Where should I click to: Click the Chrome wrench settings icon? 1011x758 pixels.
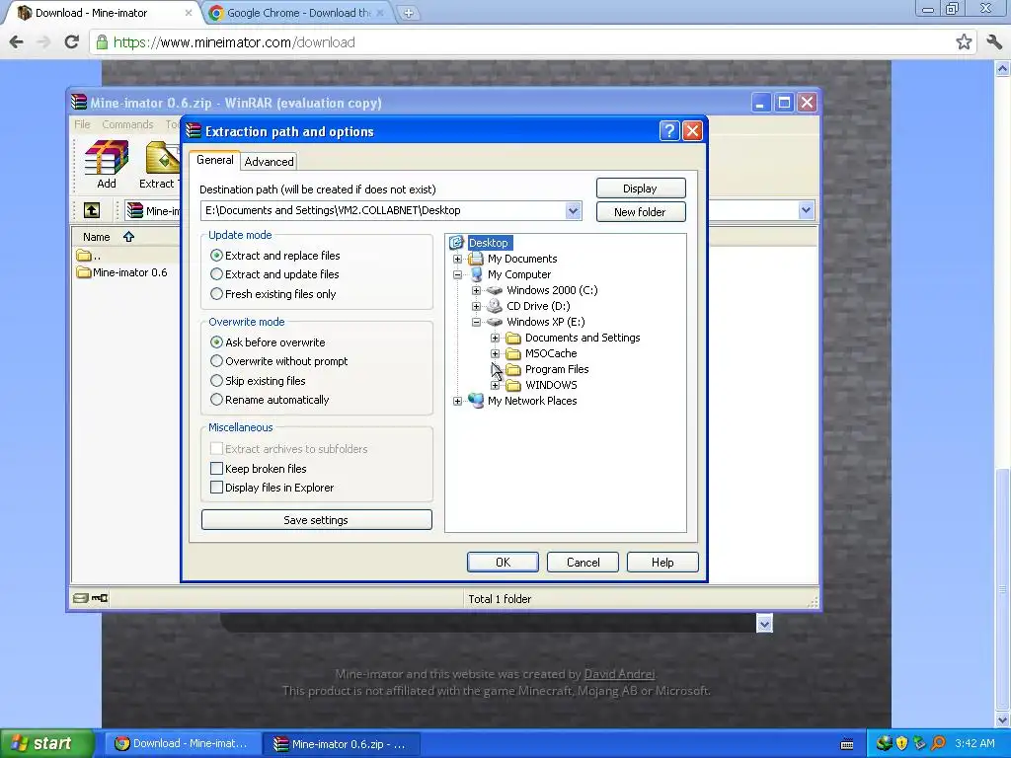pos(993,41)
